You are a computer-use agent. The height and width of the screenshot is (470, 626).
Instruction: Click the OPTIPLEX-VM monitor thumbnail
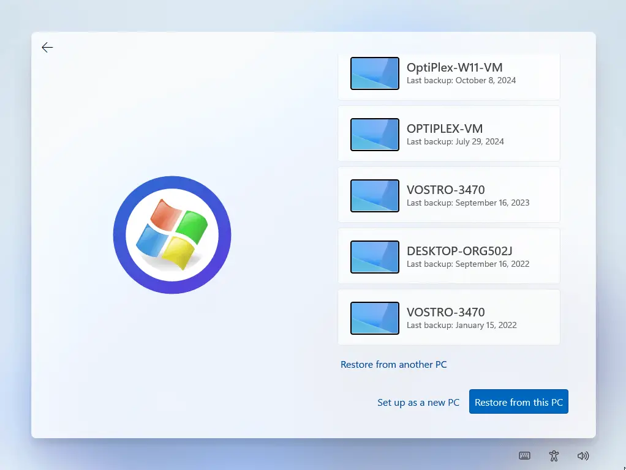click(374, 135)
